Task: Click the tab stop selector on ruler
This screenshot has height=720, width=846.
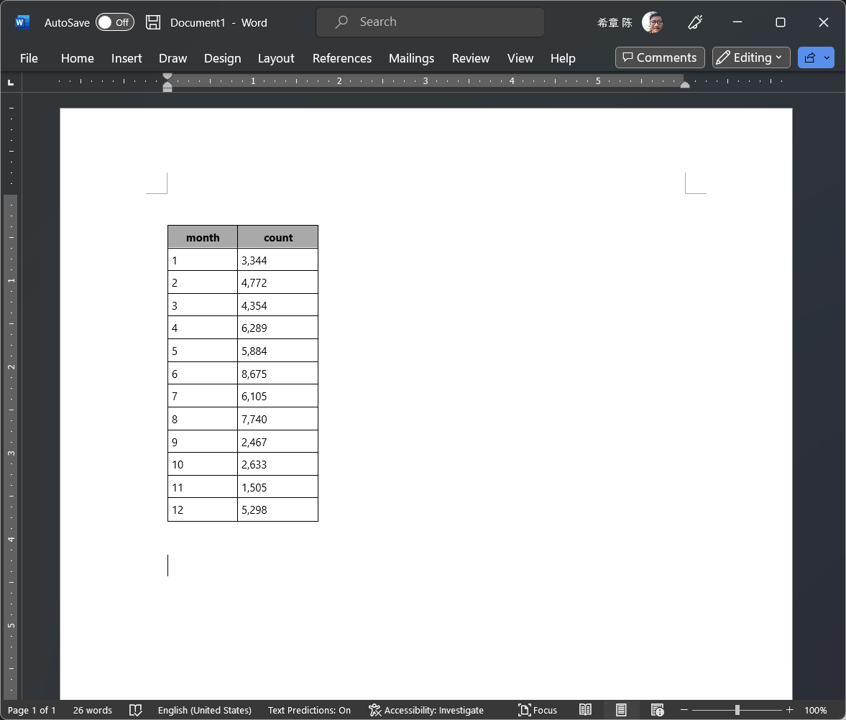Action: [x=11, y=83]
